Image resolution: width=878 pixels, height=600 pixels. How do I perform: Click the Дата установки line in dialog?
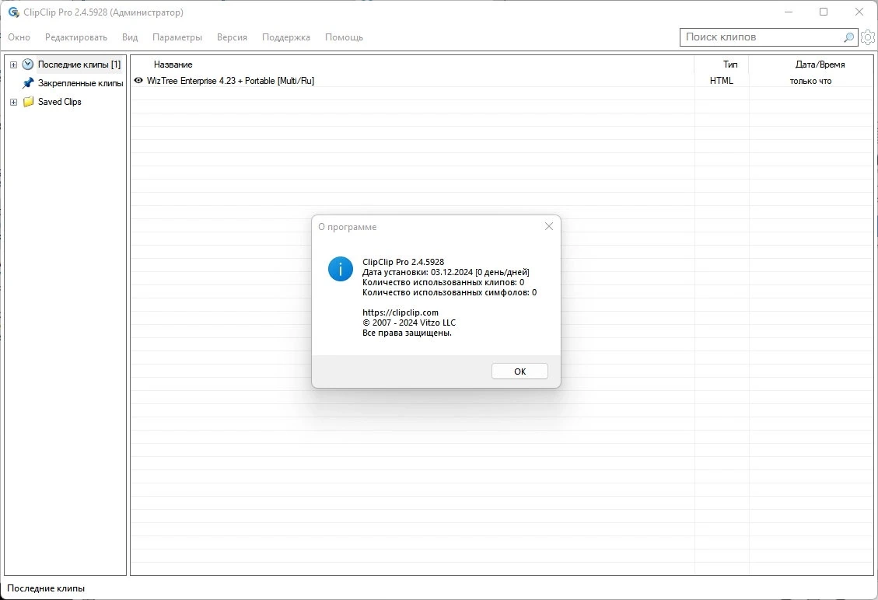coord(446,272)
